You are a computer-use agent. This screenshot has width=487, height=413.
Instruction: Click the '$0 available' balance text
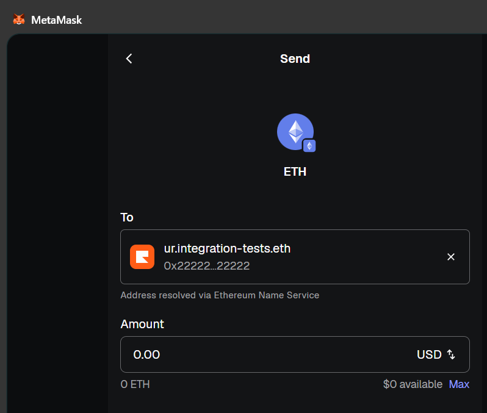coord(413,384)
